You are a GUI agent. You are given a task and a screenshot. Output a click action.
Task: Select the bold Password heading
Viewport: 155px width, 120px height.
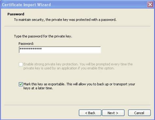16,14
